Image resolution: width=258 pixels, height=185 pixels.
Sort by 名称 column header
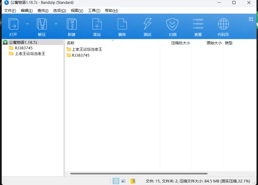click(x=71, y=43)
